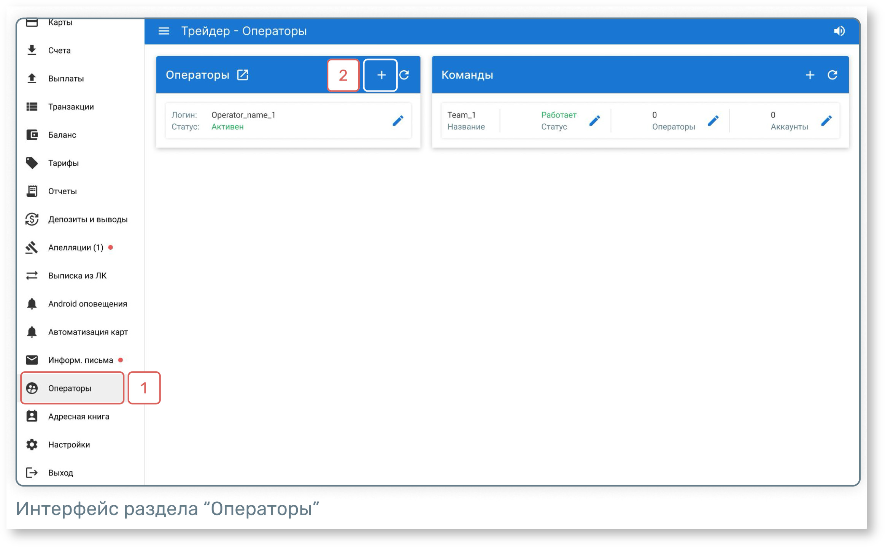This screenshot has width=885, height=547.
Task: Refresh the Teams panel
Action: click(x=832, y=75)
